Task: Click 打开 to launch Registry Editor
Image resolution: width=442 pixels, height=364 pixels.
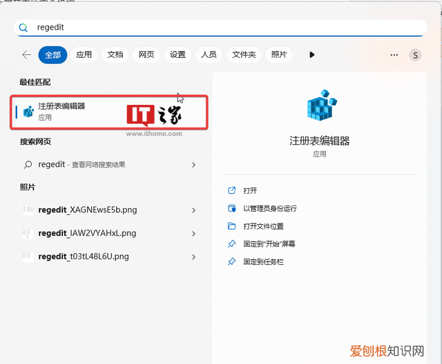Action: 250,191
